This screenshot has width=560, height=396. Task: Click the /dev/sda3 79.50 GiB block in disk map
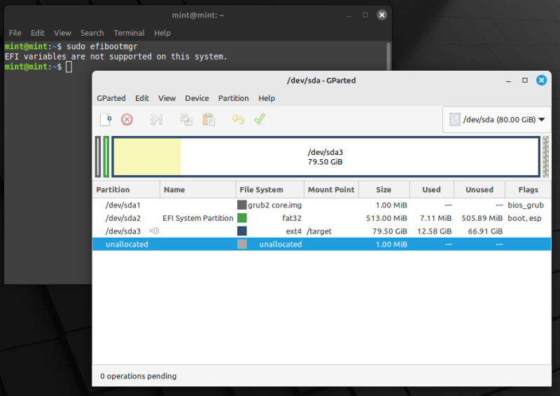pos(325,157)
